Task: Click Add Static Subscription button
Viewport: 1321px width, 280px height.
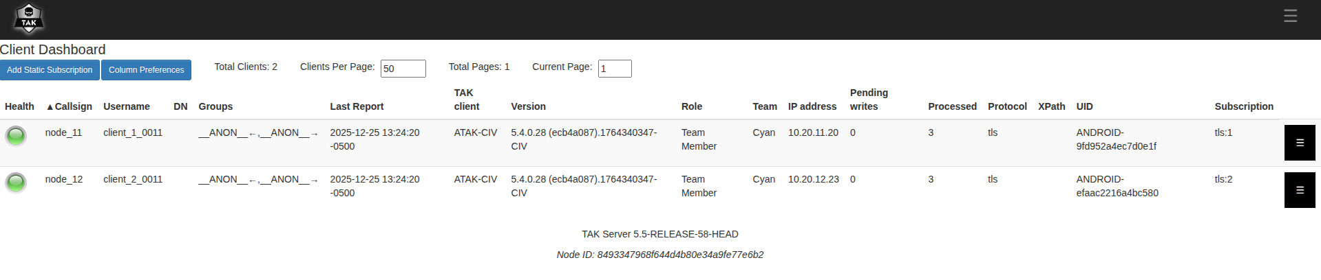Action: pyautogui.click(x=50, y=70)
